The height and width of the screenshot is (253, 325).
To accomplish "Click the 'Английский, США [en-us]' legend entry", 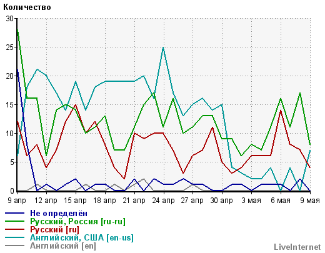I will pyautogui.click(x=82, y=238).
